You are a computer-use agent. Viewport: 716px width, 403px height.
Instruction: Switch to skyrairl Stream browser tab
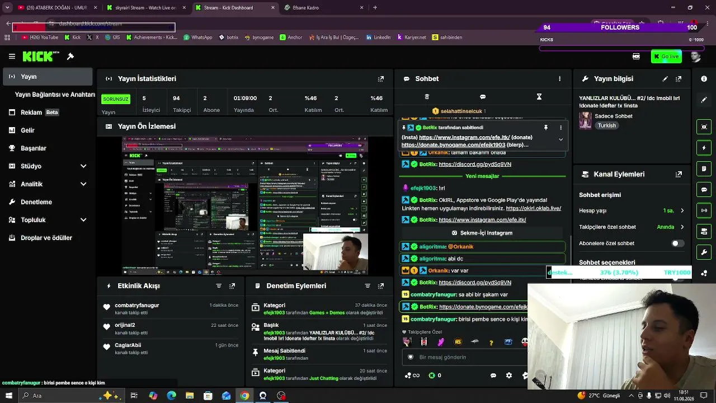pyautogui.click(x=145, y=8)
